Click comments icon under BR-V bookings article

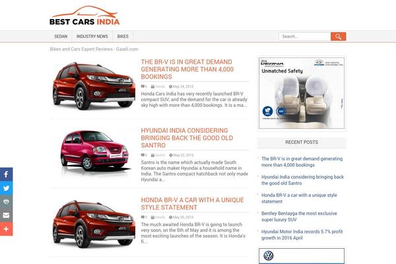[144, 86]
